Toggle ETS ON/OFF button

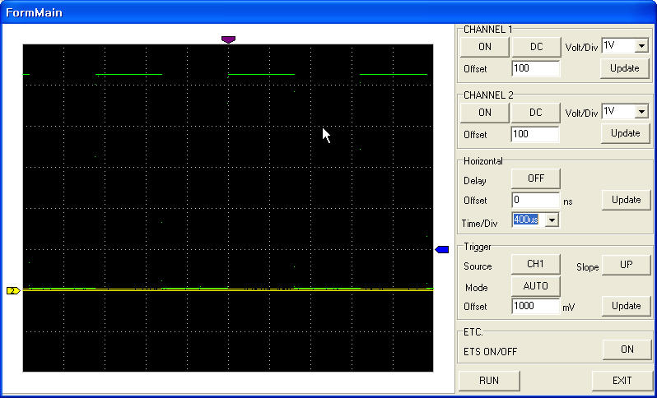click(627, 349)
